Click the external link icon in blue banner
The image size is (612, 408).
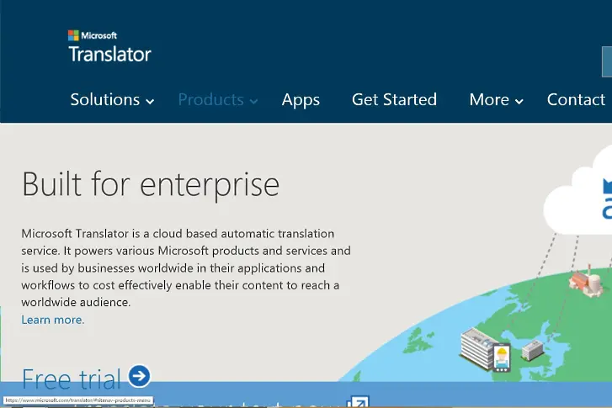click(359, 402)
